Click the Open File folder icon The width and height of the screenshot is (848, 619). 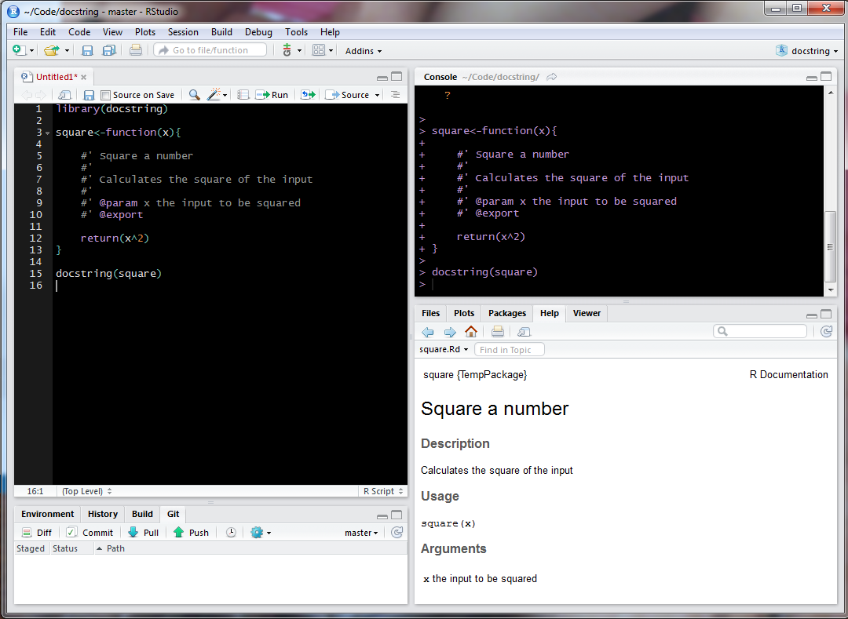[51, 50]
